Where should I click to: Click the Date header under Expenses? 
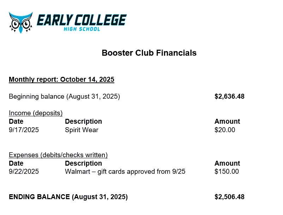click(16, 164)
